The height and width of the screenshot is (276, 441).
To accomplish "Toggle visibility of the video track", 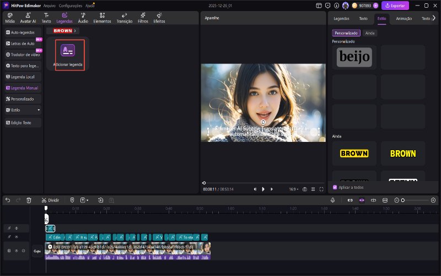I will (x=16, y=250).
